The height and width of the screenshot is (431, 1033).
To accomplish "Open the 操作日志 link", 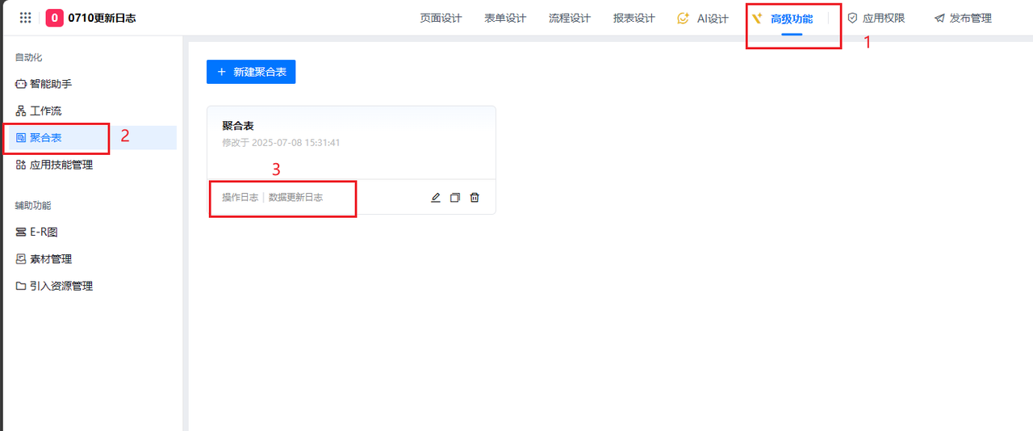I will point(240,197).
